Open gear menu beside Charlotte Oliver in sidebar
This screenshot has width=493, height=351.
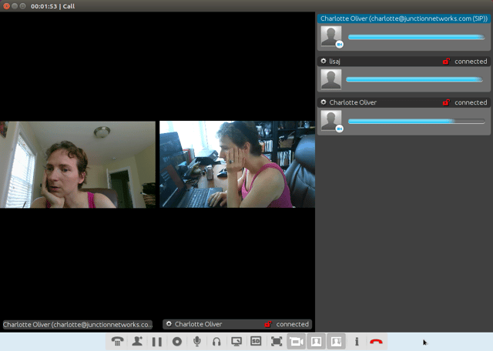click(323, 102)
